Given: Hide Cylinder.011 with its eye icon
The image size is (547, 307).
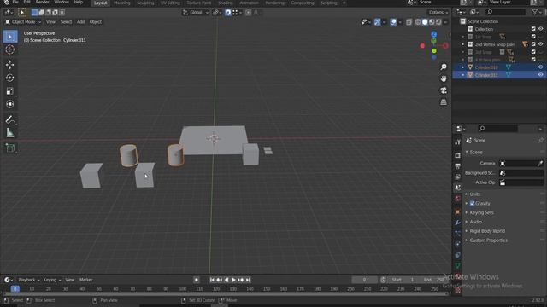Looking at the screenshot, I should coord(540,75).
